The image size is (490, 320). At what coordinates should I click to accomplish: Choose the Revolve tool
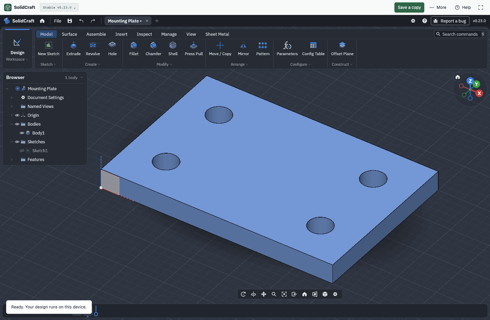click(x=93, y=49)
